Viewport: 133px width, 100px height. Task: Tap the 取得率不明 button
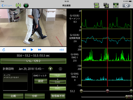click(58, 96)
